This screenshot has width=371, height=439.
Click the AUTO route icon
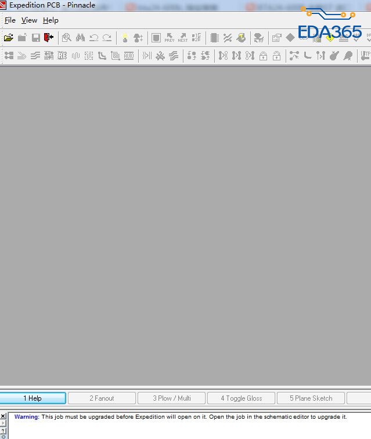pos(129,56)
